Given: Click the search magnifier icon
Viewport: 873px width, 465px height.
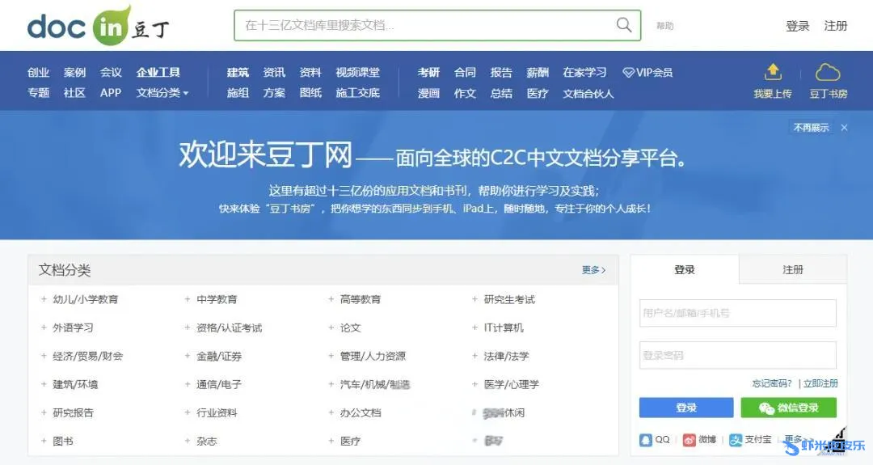Looking at the screenshot, I should pos(623,25).
